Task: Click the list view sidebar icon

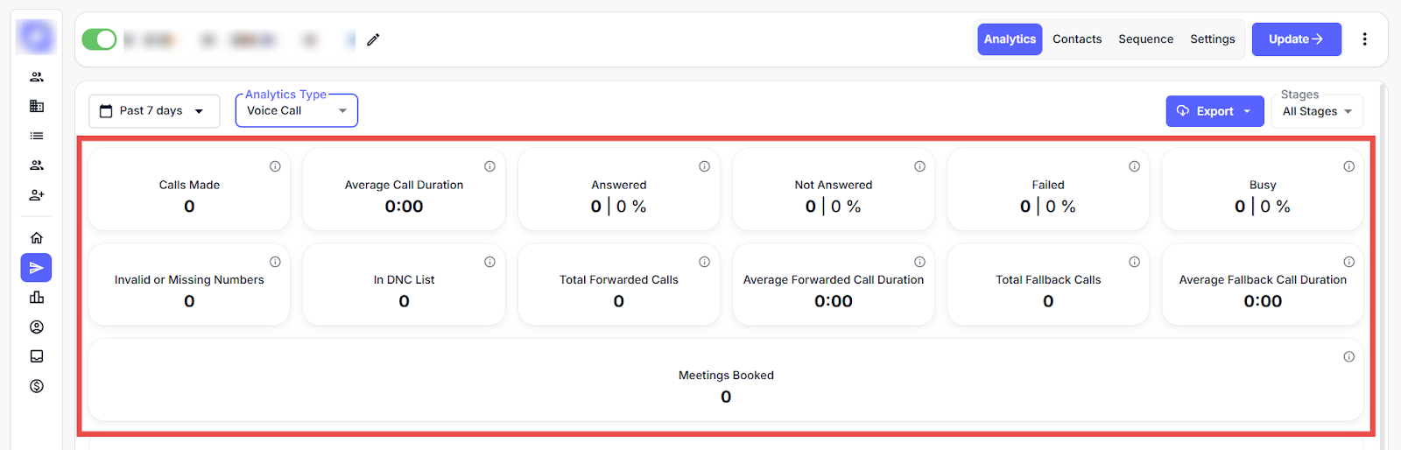Action: (x=37, y=136)
